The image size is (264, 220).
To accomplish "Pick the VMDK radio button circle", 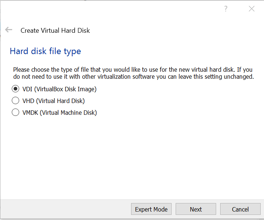I will point(15,113).
